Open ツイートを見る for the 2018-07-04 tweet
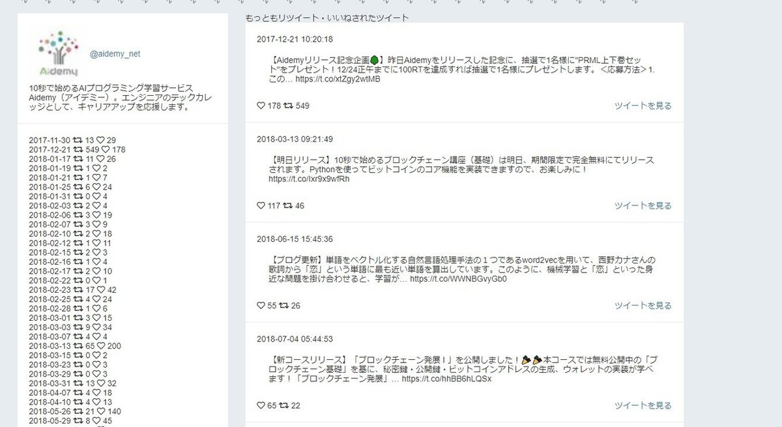 [x=643, y=405]
